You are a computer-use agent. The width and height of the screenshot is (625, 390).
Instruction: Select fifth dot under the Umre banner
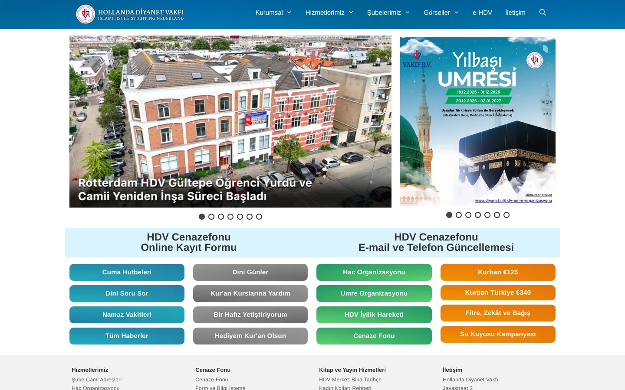coord(487,215)
